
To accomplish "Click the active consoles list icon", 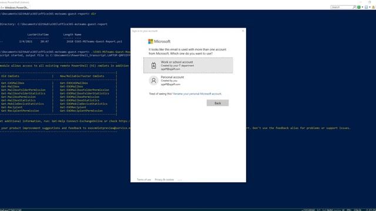I will tap(367, 7).
